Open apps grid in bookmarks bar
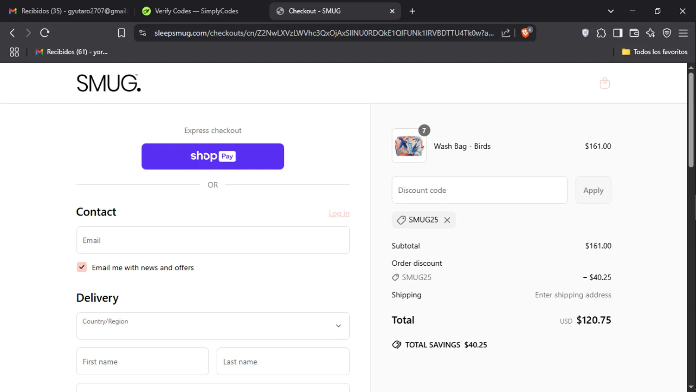The width and height of the screenshot is (696, 392). click(14, 52)
